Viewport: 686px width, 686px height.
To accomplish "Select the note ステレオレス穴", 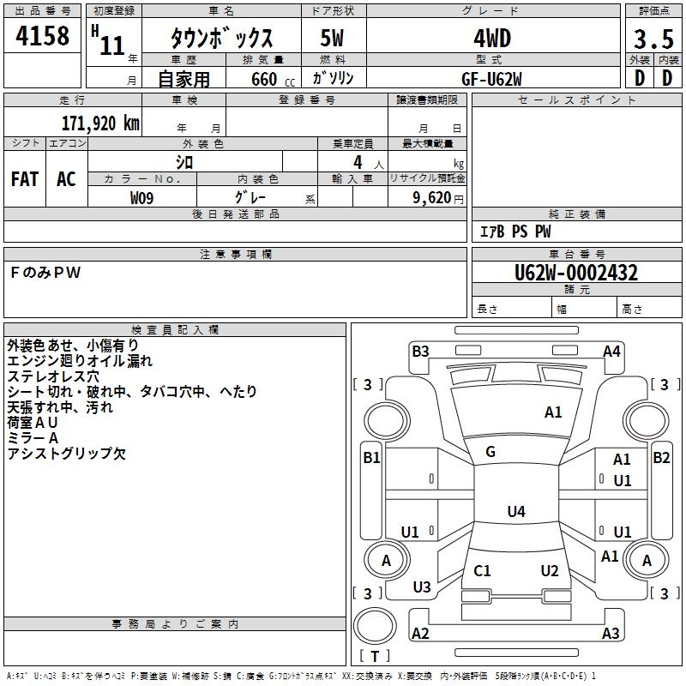I will 53,376.
